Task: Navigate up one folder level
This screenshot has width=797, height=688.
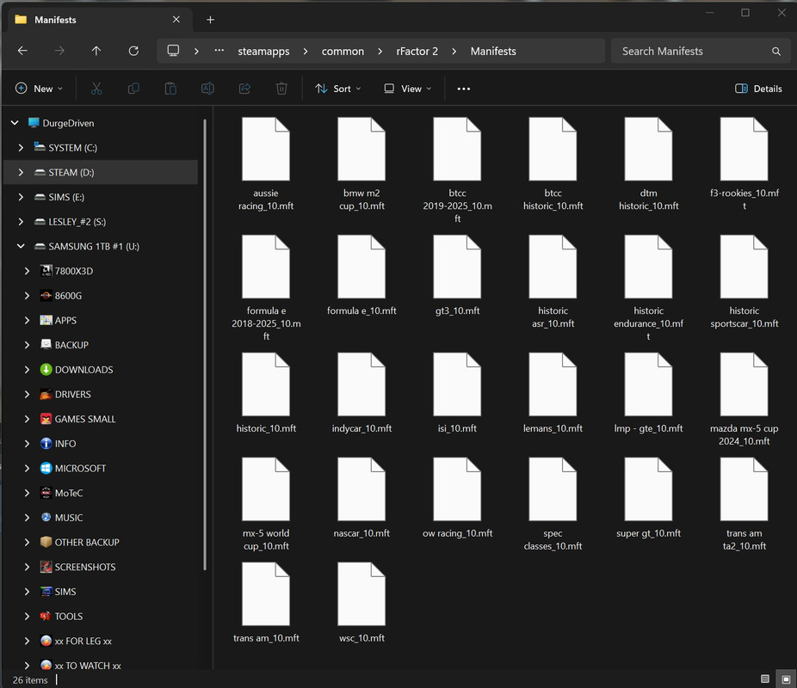Action: click(x=96, y=51)
